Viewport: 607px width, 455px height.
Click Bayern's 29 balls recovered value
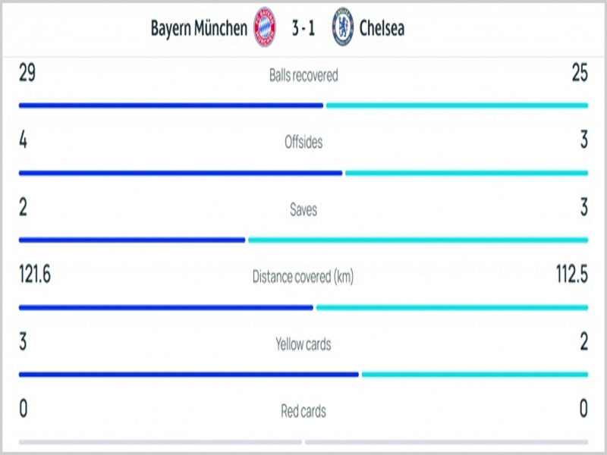pos(27,72)
